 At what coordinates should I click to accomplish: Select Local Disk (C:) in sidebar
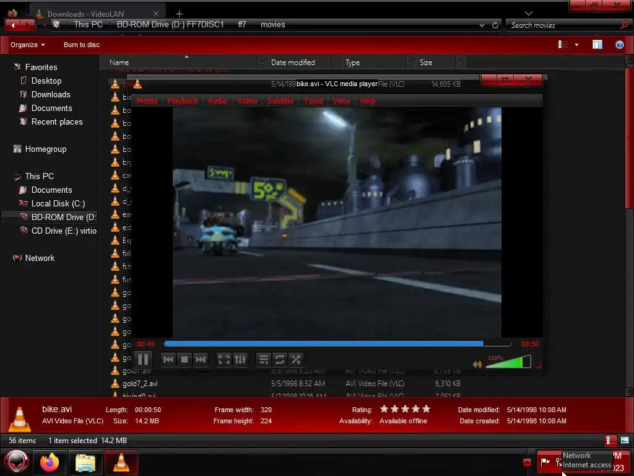click(x=58, y=203)
